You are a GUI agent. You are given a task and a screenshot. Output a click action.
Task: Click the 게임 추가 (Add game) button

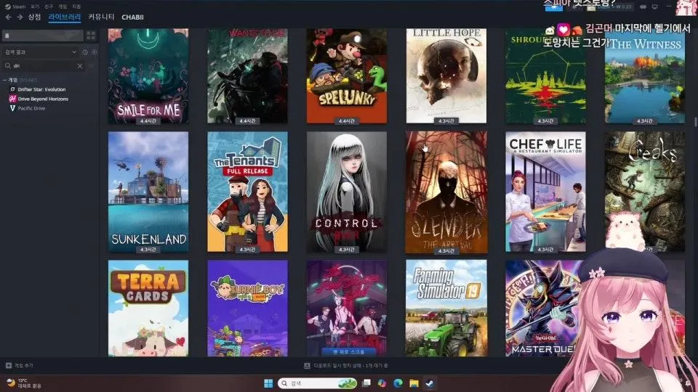(x=20, y=365)
